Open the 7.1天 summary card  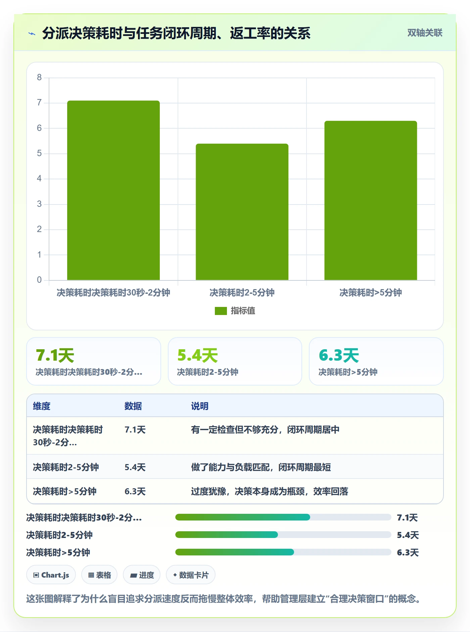(x=94, y=361)
